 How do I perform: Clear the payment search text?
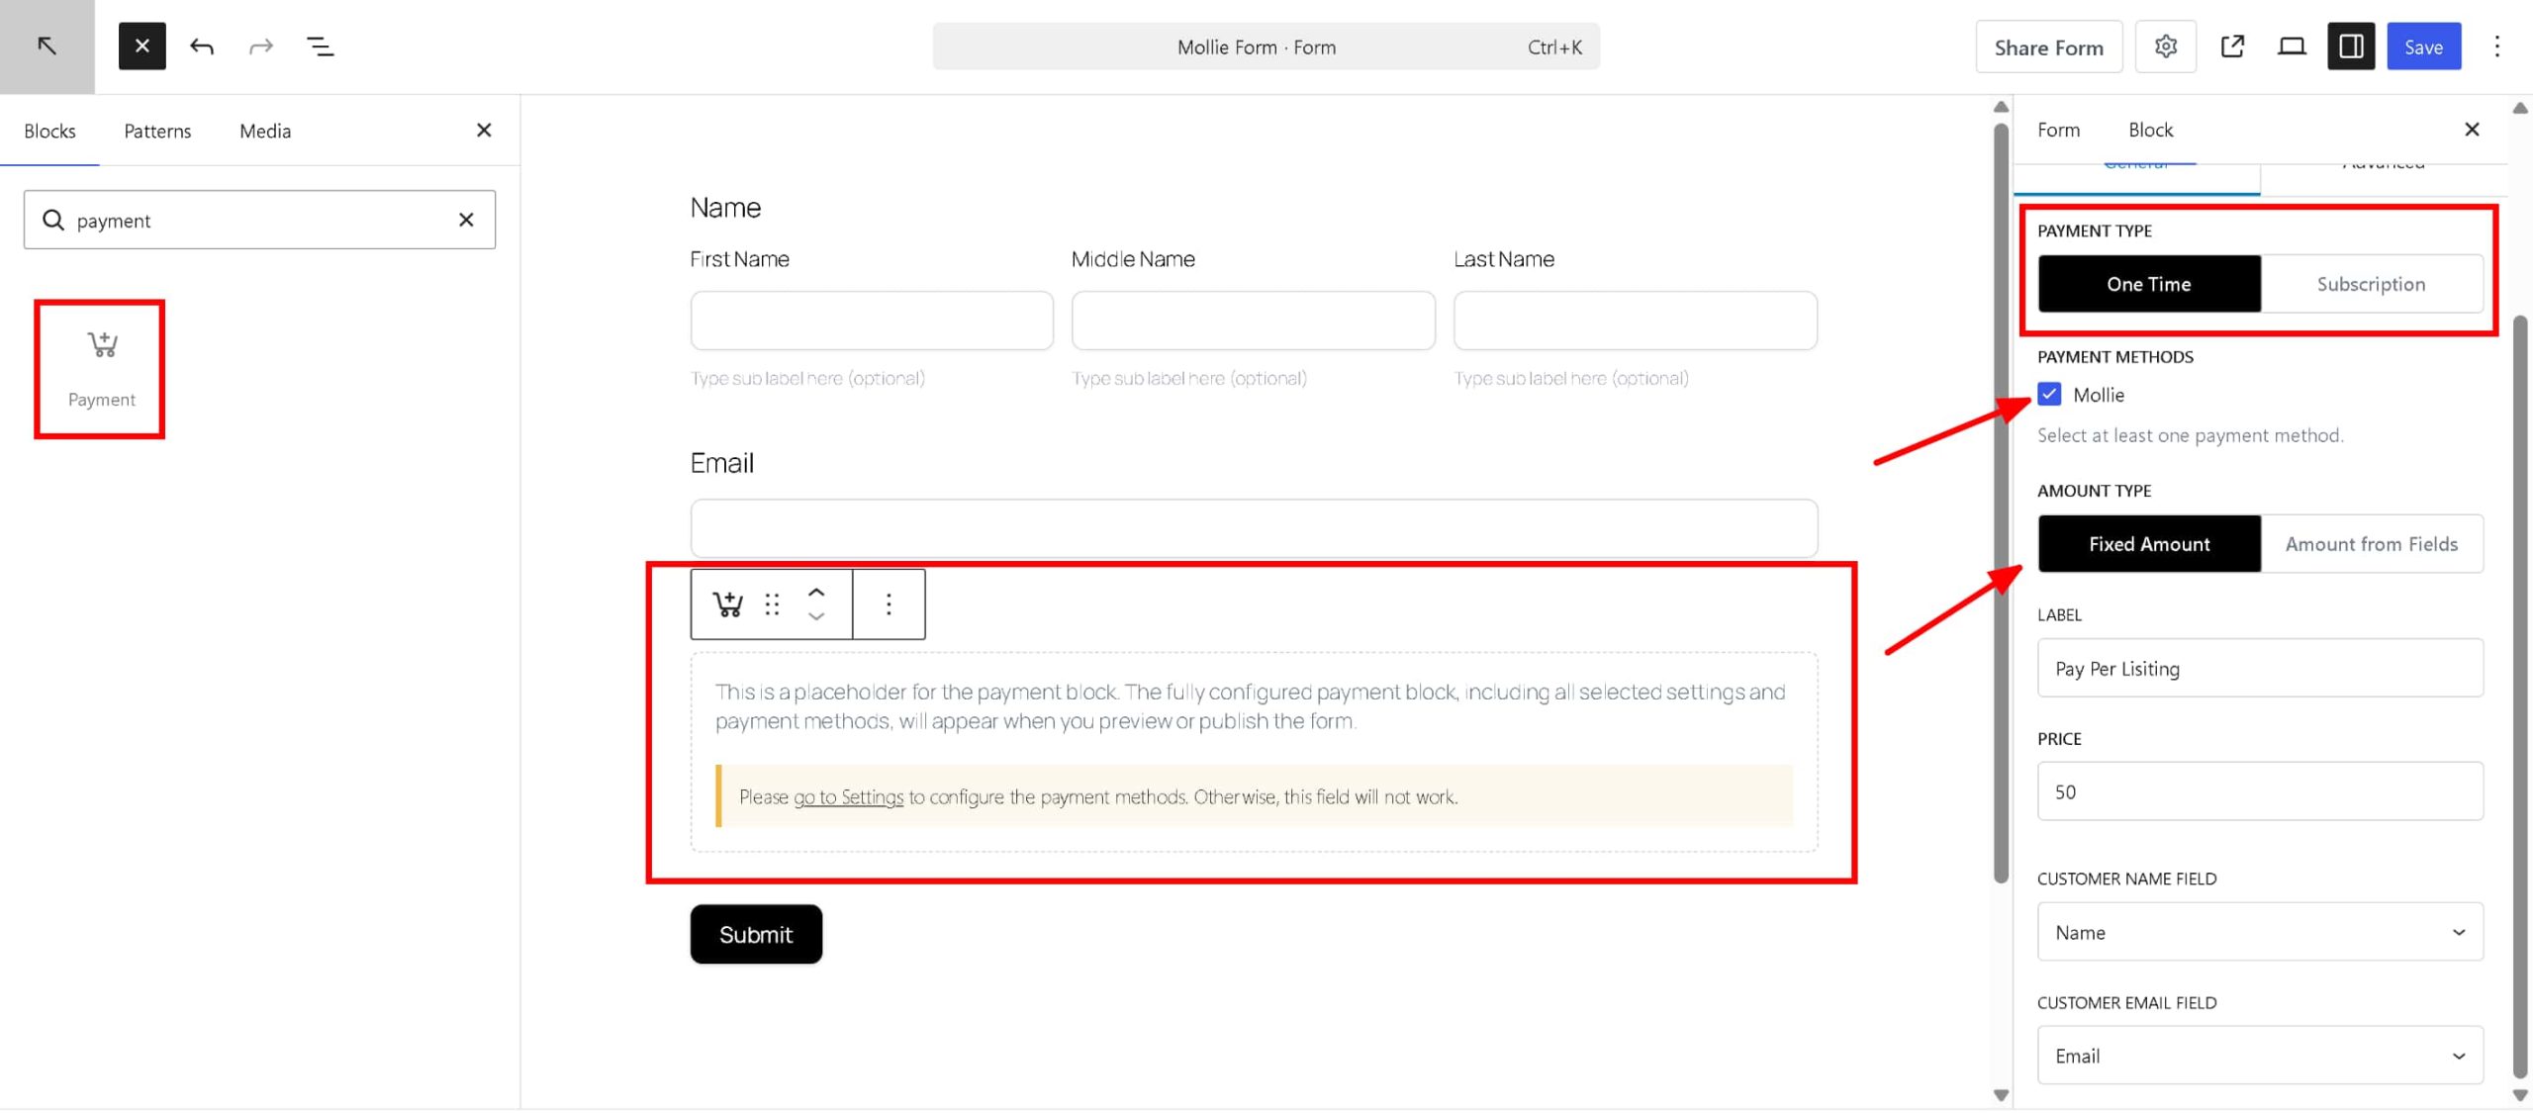tap(466, 220)
